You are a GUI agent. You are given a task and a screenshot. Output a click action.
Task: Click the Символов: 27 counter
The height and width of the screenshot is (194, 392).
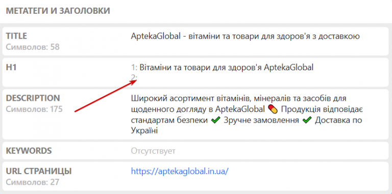(33, 182)
